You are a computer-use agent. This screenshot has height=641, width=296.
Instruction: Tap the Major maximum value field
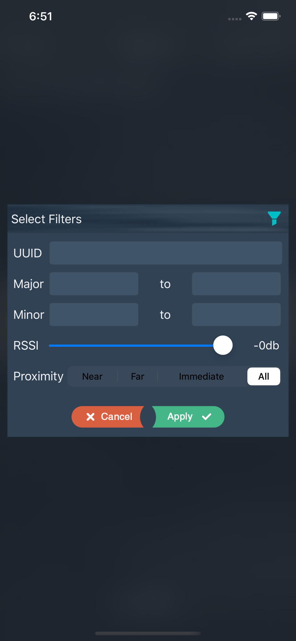pyautogui.click(x=236, y=284)
